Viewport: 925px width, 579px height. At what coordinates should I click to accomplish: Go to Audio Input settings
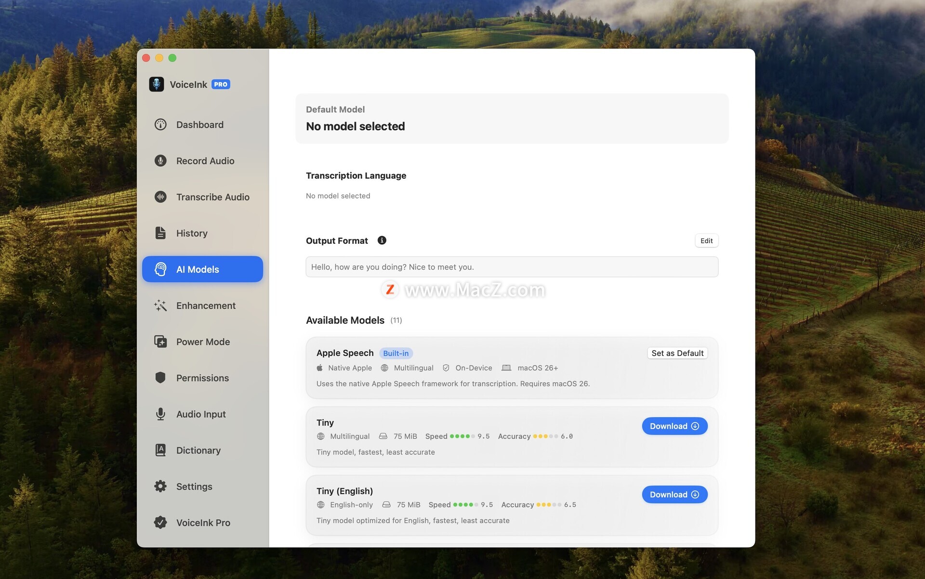point(202,414)
